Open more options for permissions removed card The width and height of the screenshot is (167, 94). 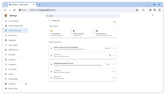click(114, 64)
